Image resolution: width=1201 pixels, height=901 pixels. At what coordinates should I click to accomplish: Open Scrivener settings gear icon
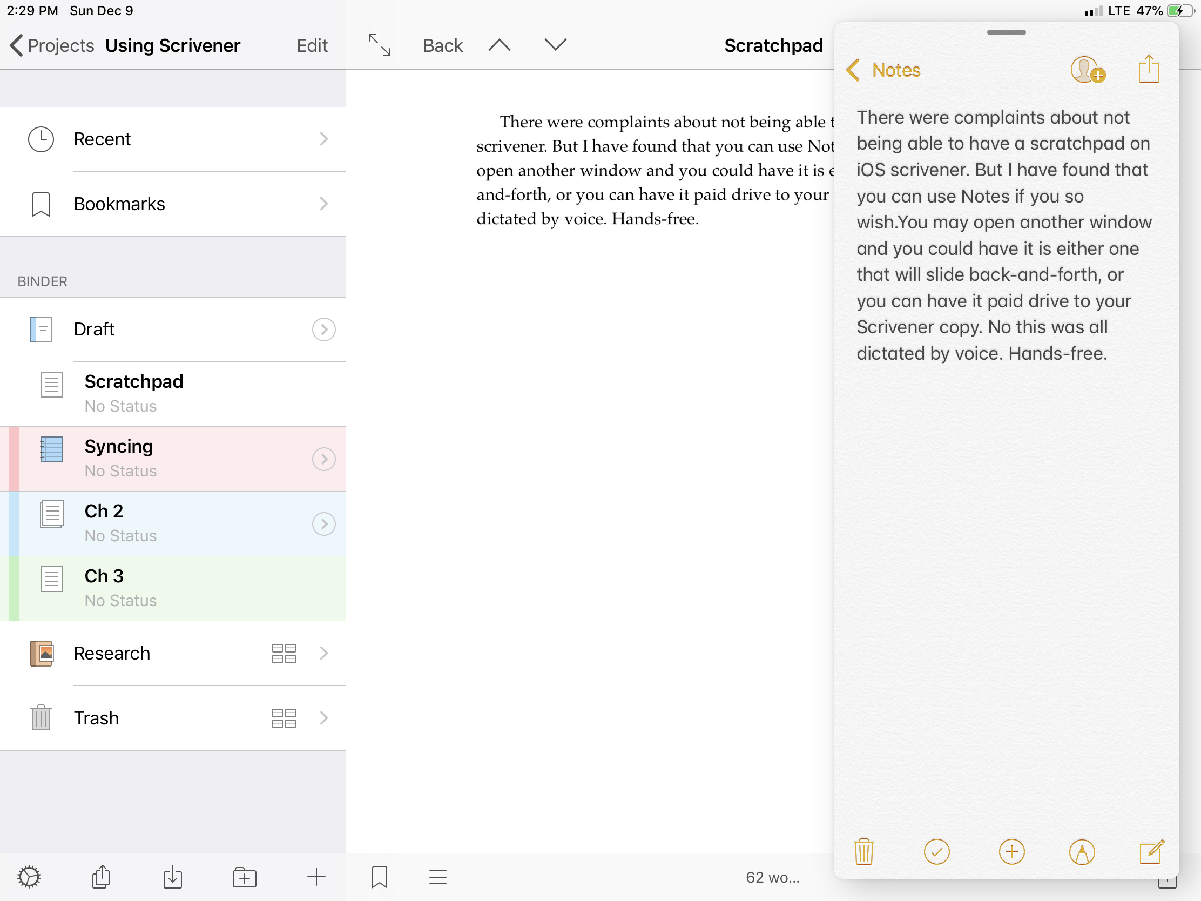(29, 877)
